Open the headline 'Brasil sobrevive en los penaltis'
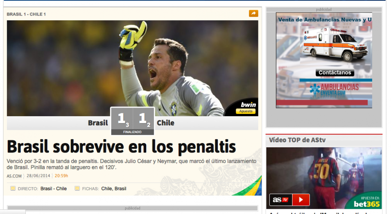Viewport: 391px width, 214px height. (121, 147)
